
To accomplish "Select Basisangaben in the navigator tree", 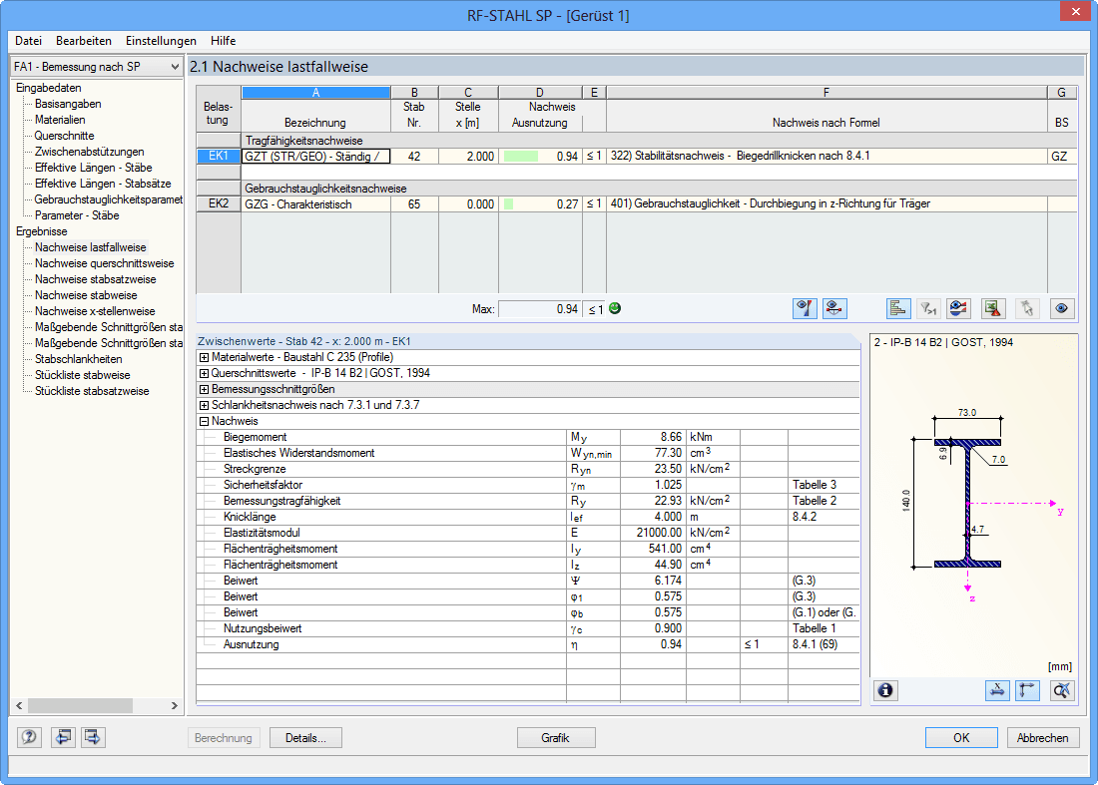I will click(x=68, y=104).
